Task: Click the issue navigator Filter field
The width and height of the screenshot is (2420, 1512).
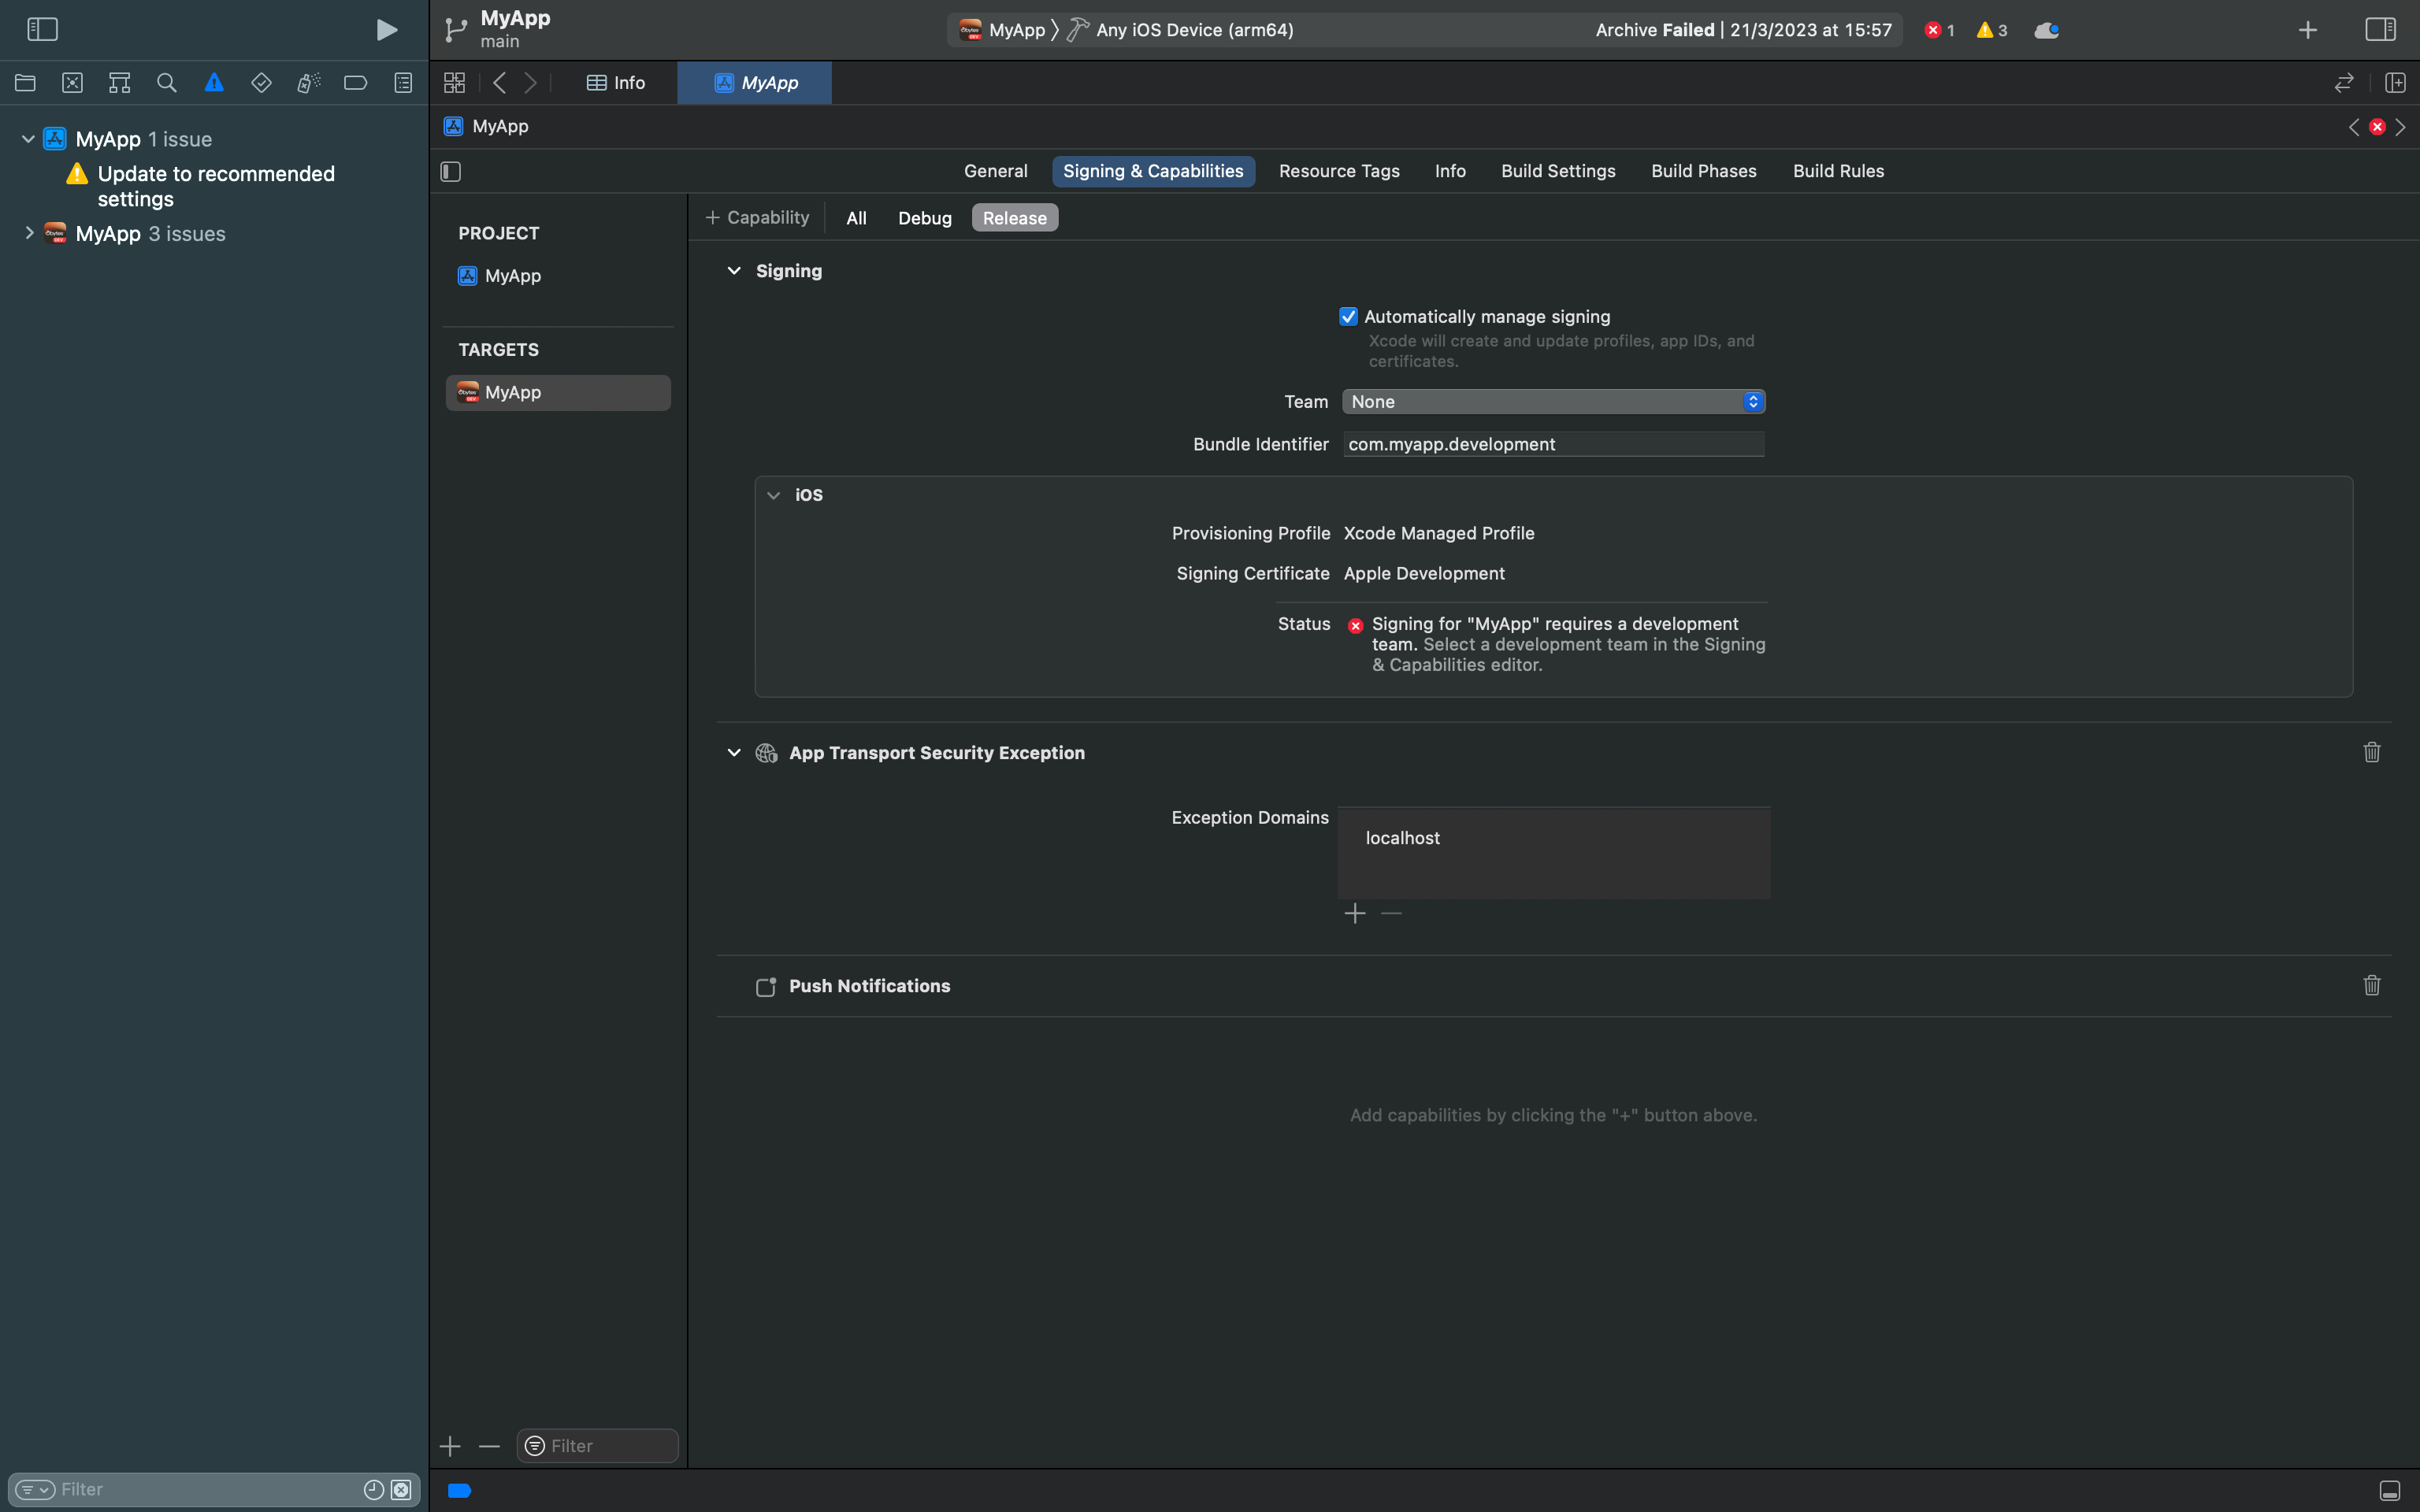Action: (214, 1490)
